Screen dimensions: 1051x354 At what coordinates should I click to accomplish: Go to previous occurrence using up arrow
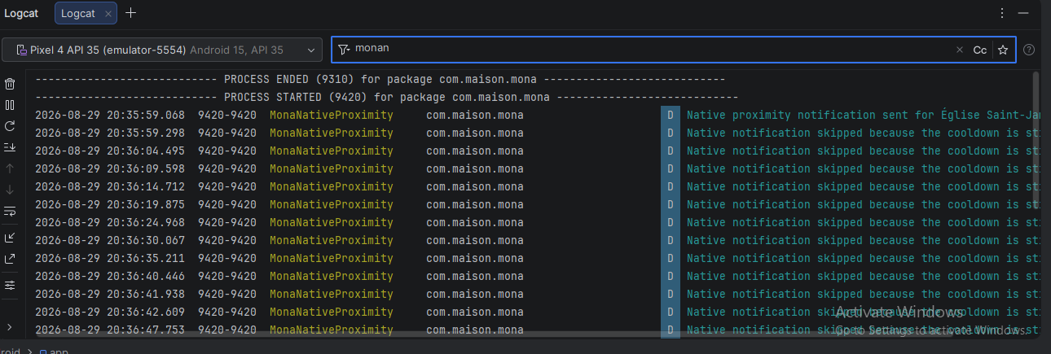click(x=10, y=168)
